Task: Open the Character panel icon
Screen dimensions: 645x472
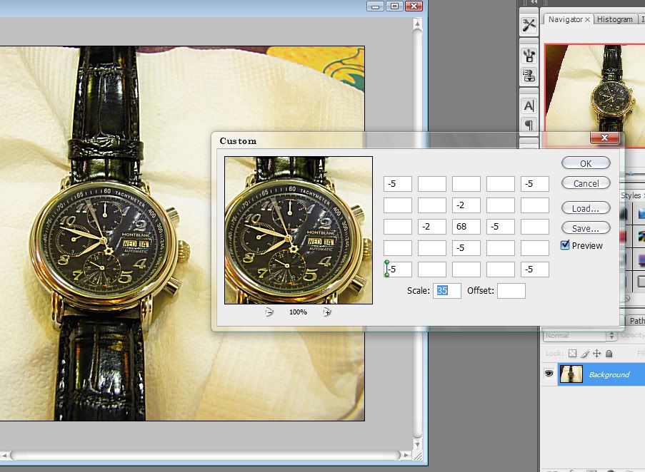Action: (x=529, y=106)
